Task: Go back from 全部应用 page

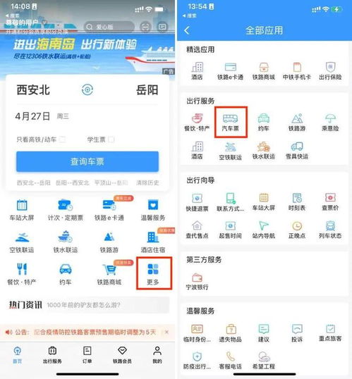Action: tap(187, 30)
